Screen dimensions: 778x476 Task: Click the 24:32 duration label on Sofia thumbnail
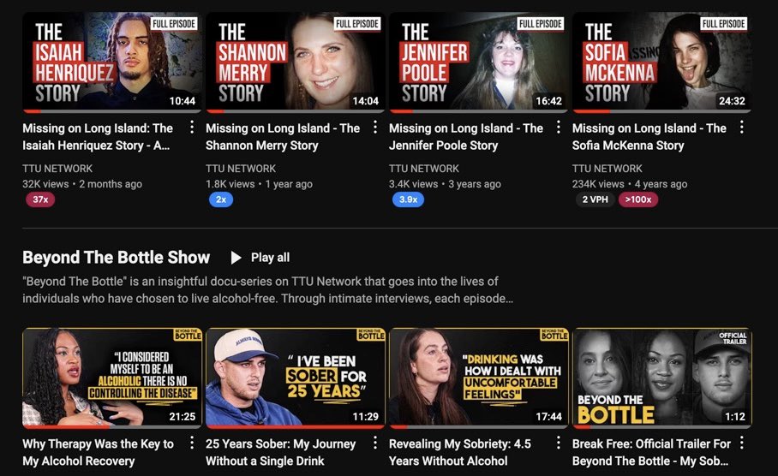(732, 101)
